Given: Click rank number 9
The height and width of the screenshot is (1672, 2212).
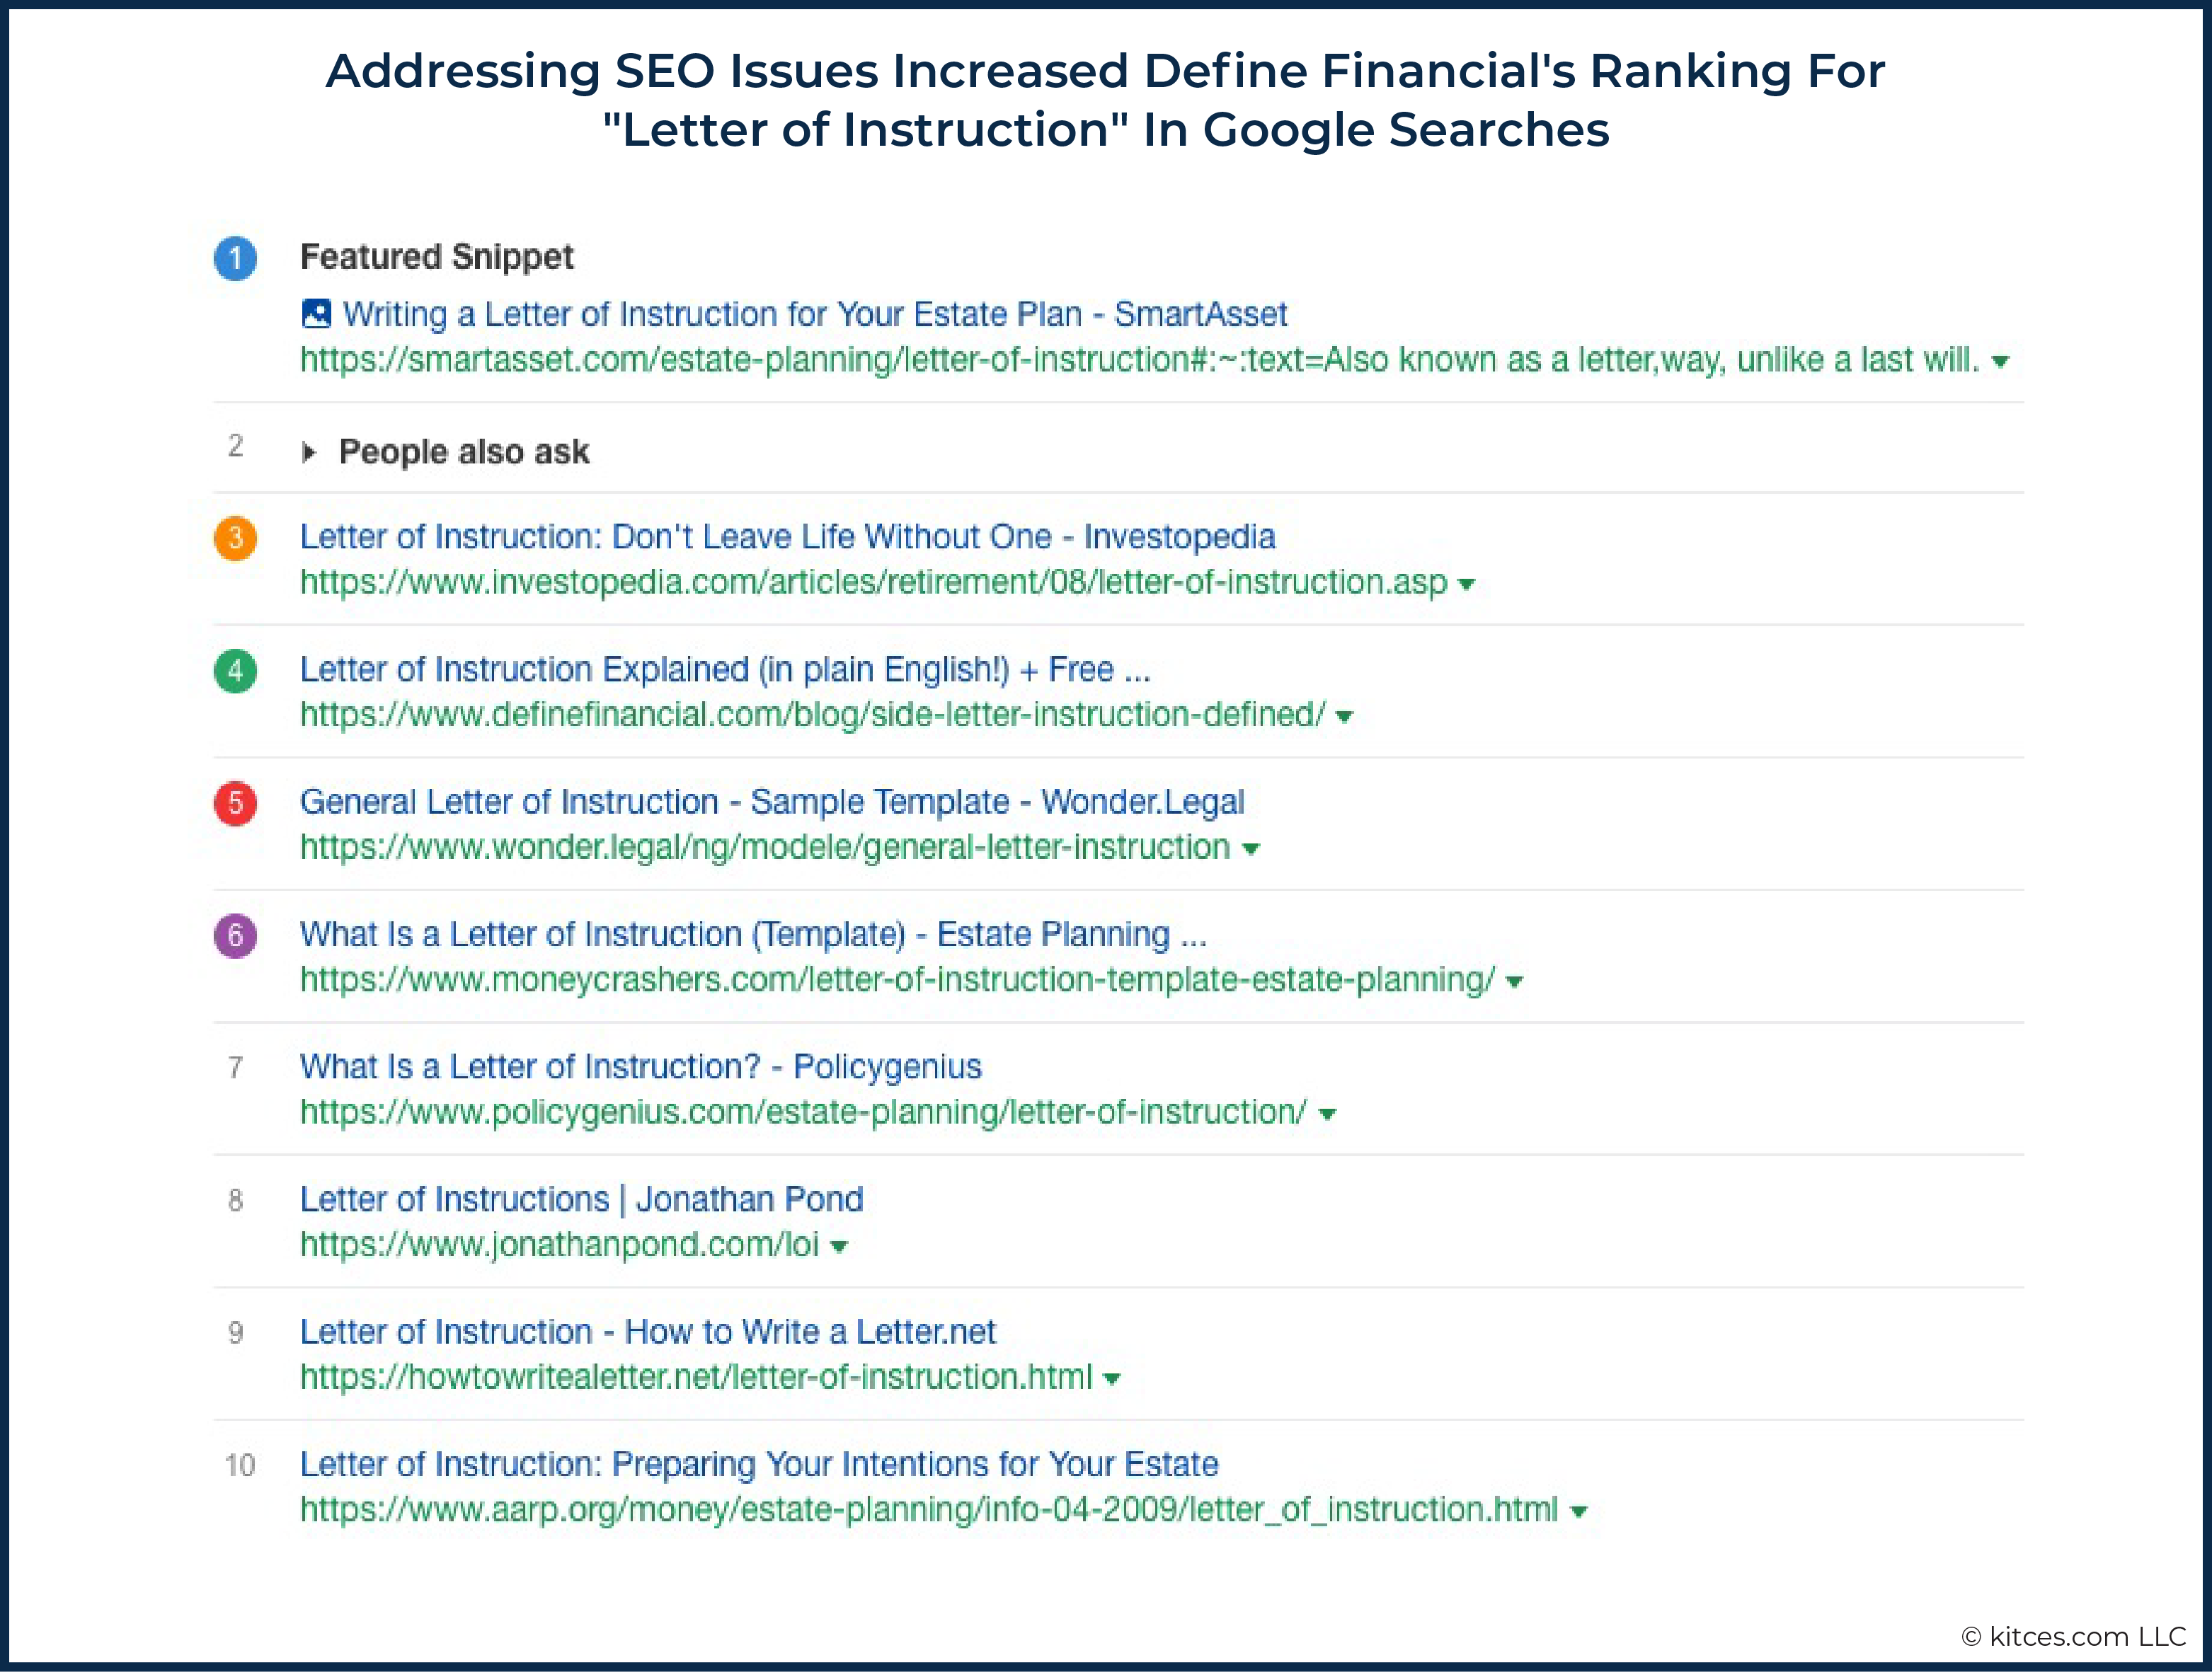Looking at the screenshot, I should (x=235, y=1333).
